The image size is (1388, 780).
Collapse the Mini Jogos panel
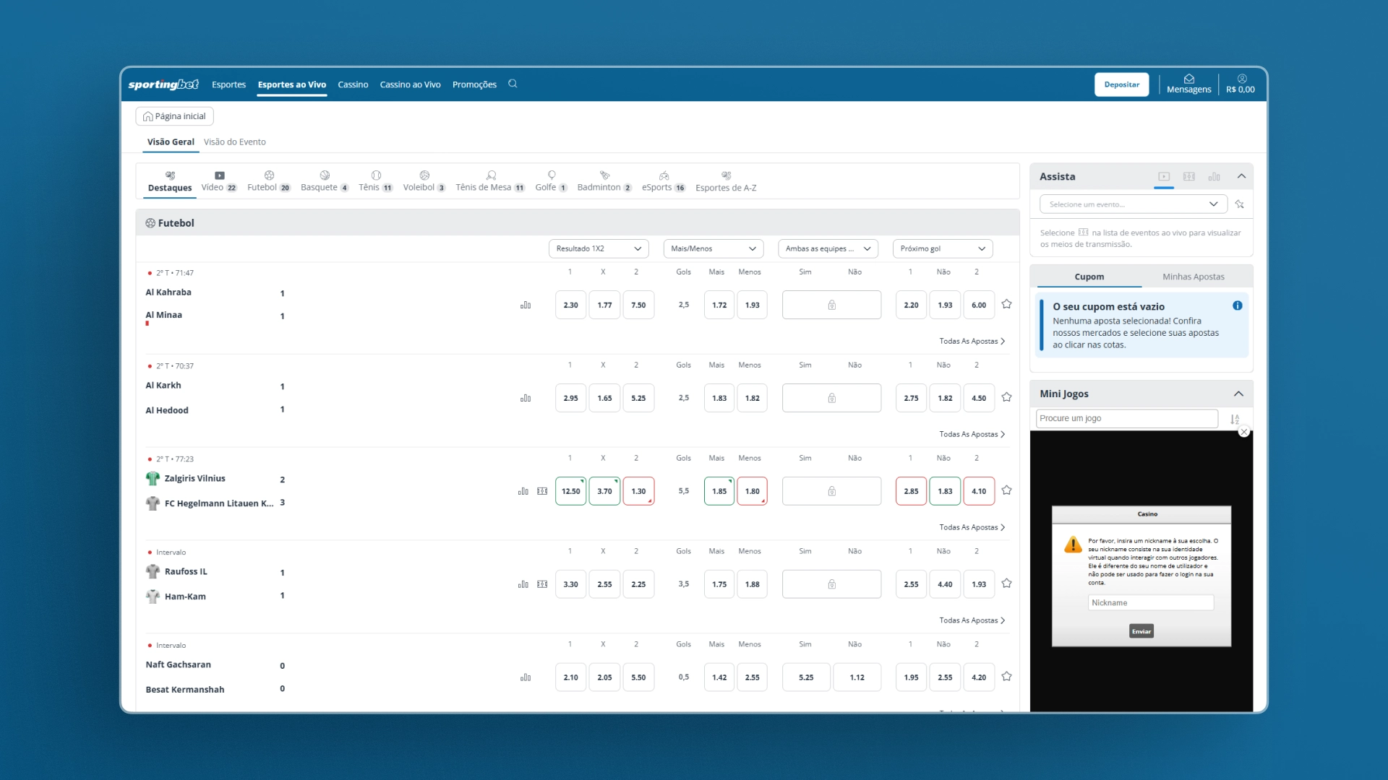click(1238, 394)
